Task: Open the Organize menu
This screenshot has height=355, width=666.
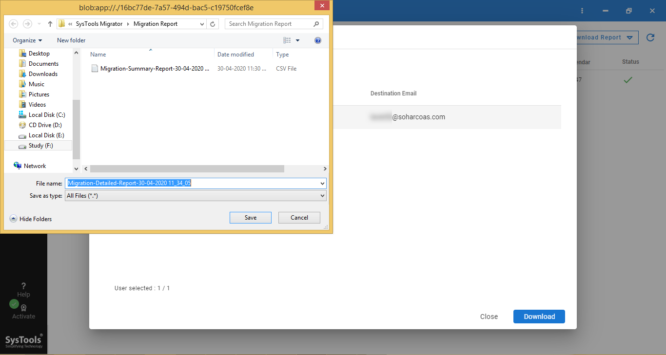Action: point(27,40)
